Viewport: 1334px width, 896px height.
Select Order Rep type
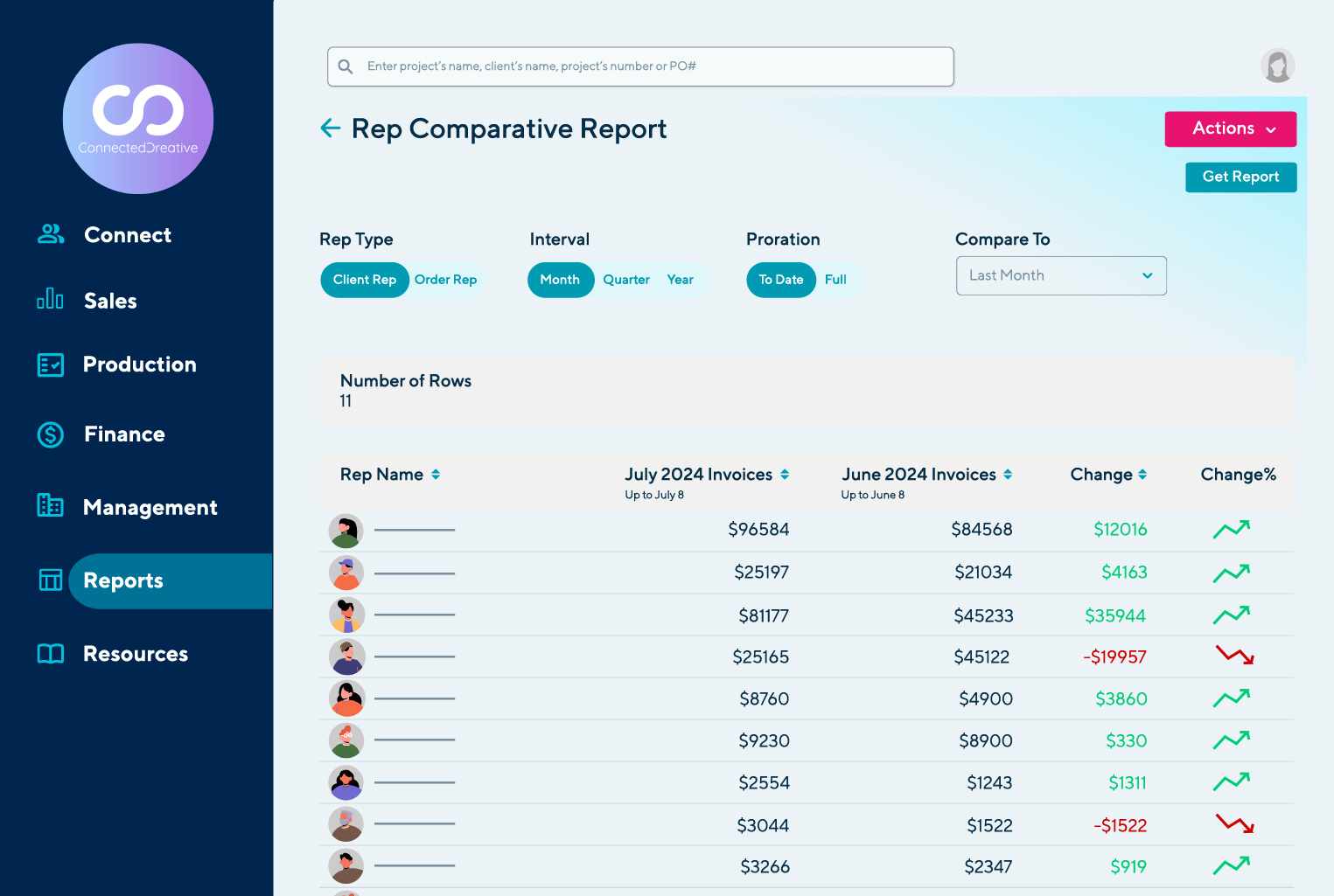click(446, 280)
